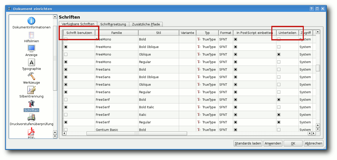Image resolution: width=337 pixels, height=160 pixels.
Task: Disable font use for FreeSans Bold
Action: pos(66,69)
